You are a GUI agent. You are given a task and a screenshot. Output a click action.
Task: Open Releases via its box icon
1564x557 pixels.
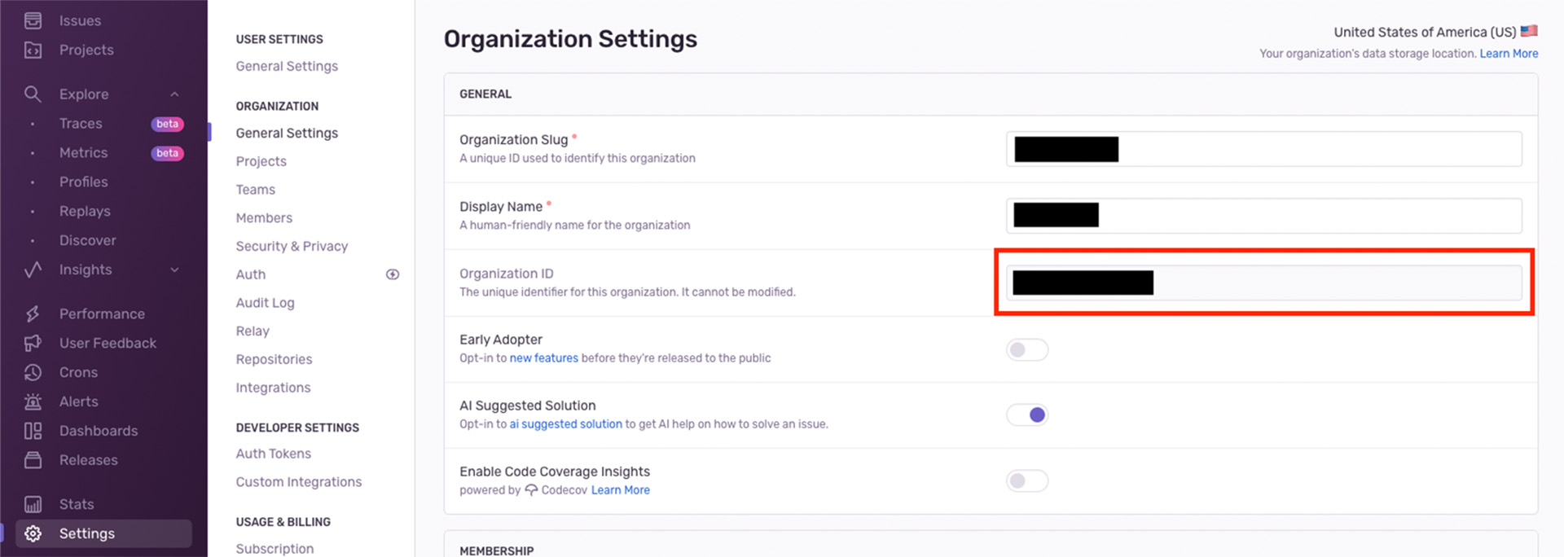pyautogui.click(x=33, y=460)
